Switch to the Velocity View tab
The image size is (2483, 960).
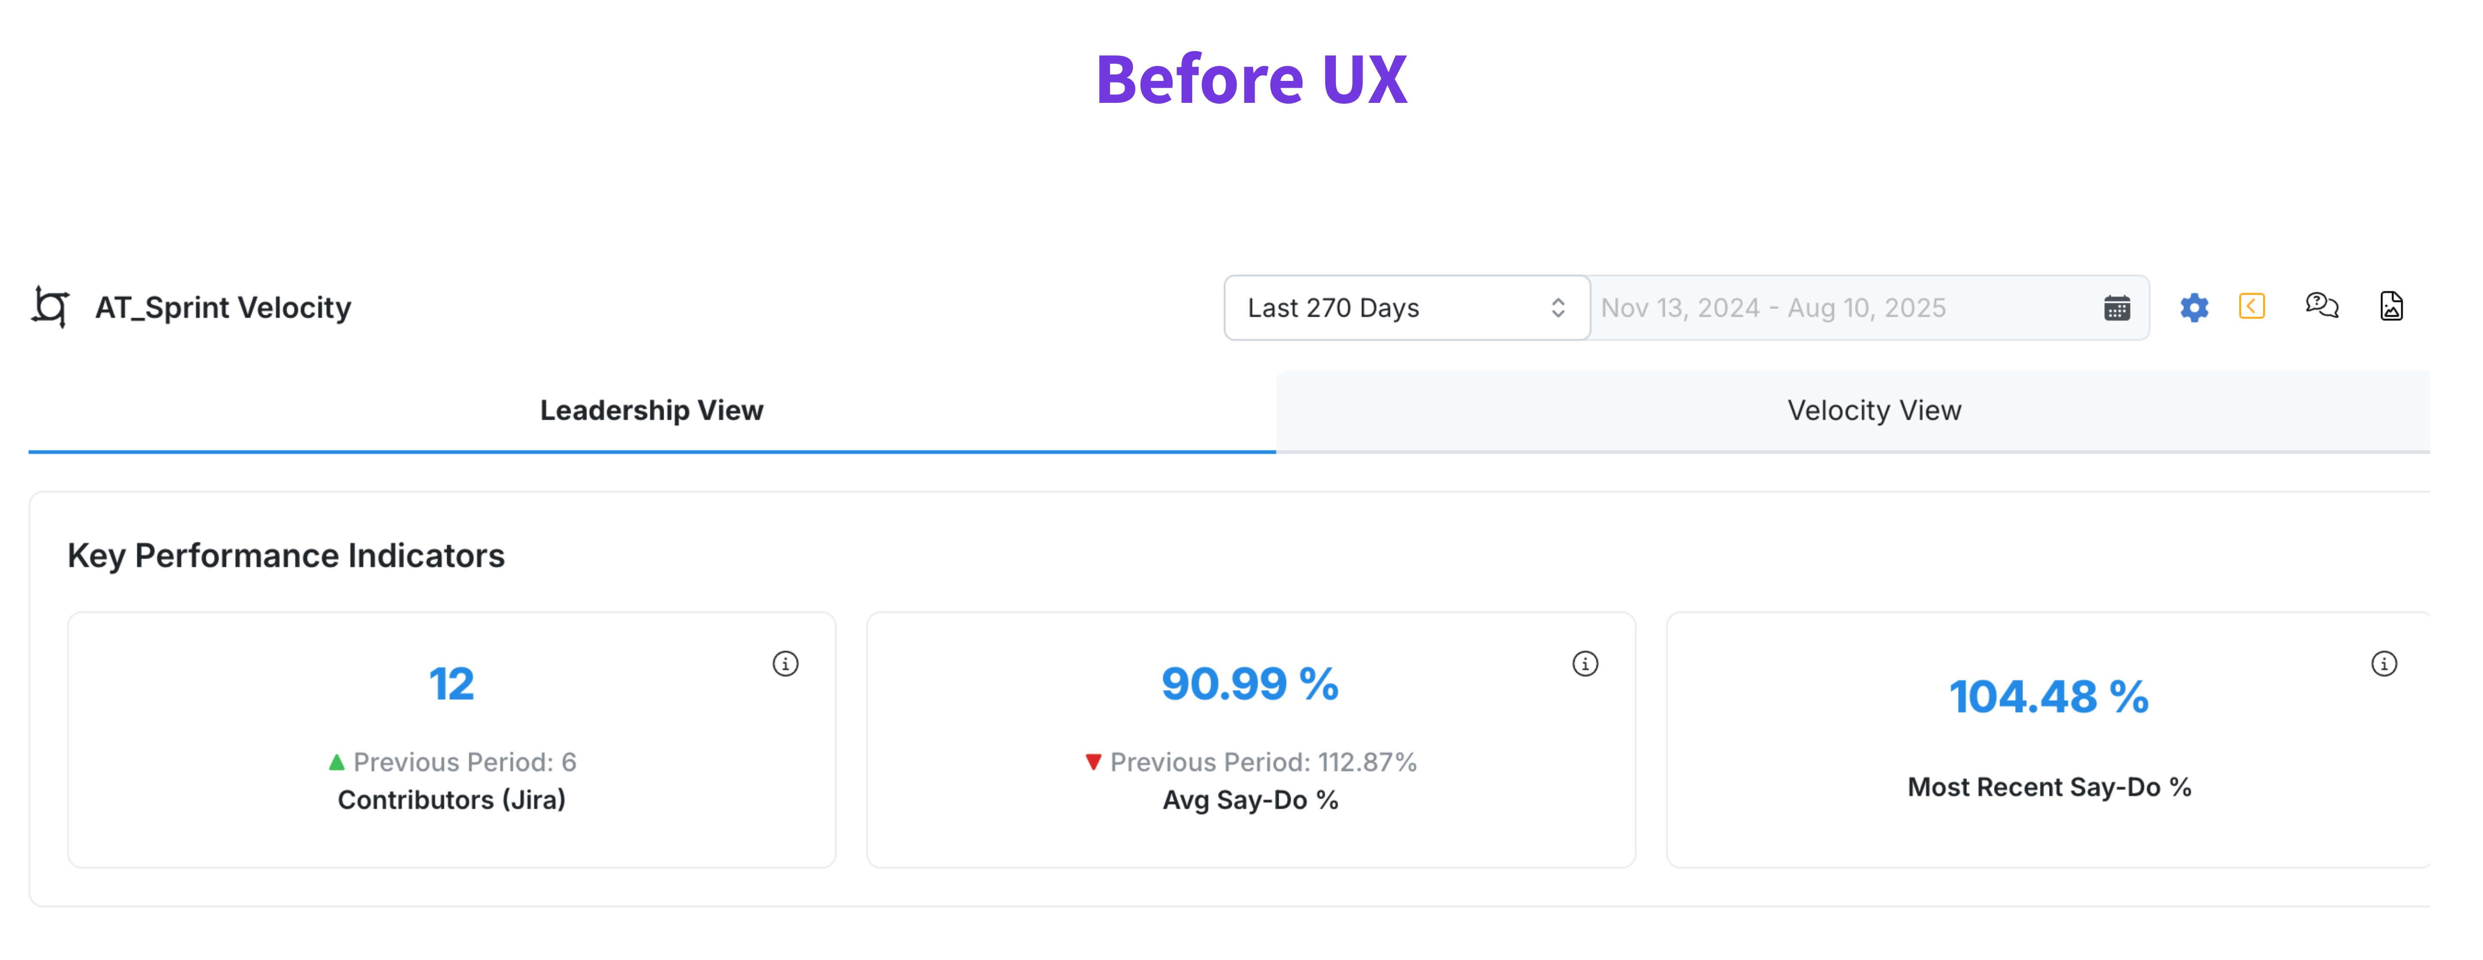point(1874,411)
